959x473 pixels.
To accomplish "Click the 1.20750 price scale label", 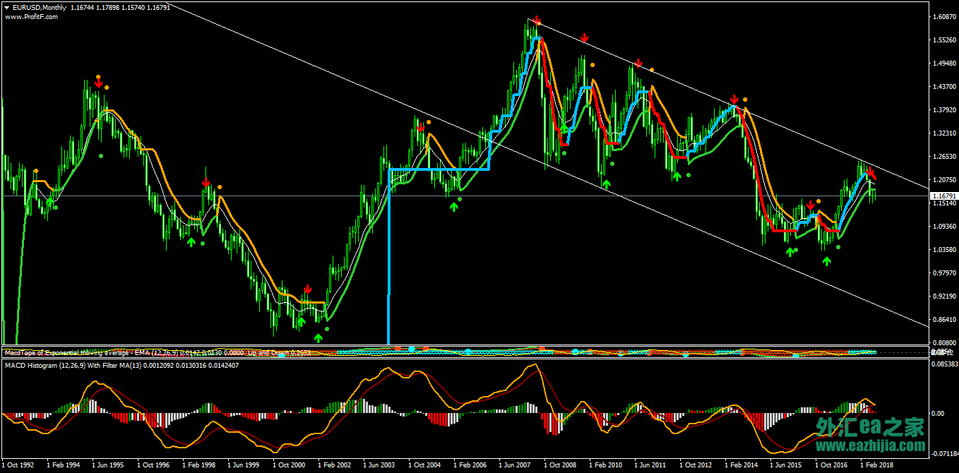I will (943, 180).
